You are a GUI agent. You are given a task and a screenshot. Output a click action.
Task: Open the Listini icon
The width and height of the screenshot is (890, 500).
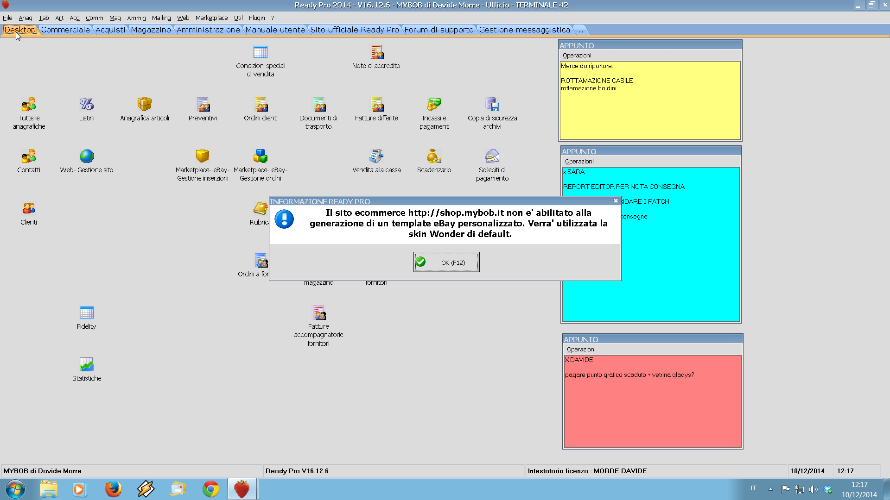87,104
